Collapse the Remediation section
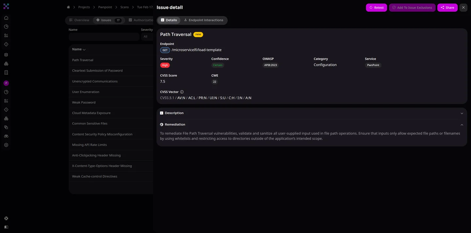This screenshot has height=233, width=471. (x=462, y=125)
